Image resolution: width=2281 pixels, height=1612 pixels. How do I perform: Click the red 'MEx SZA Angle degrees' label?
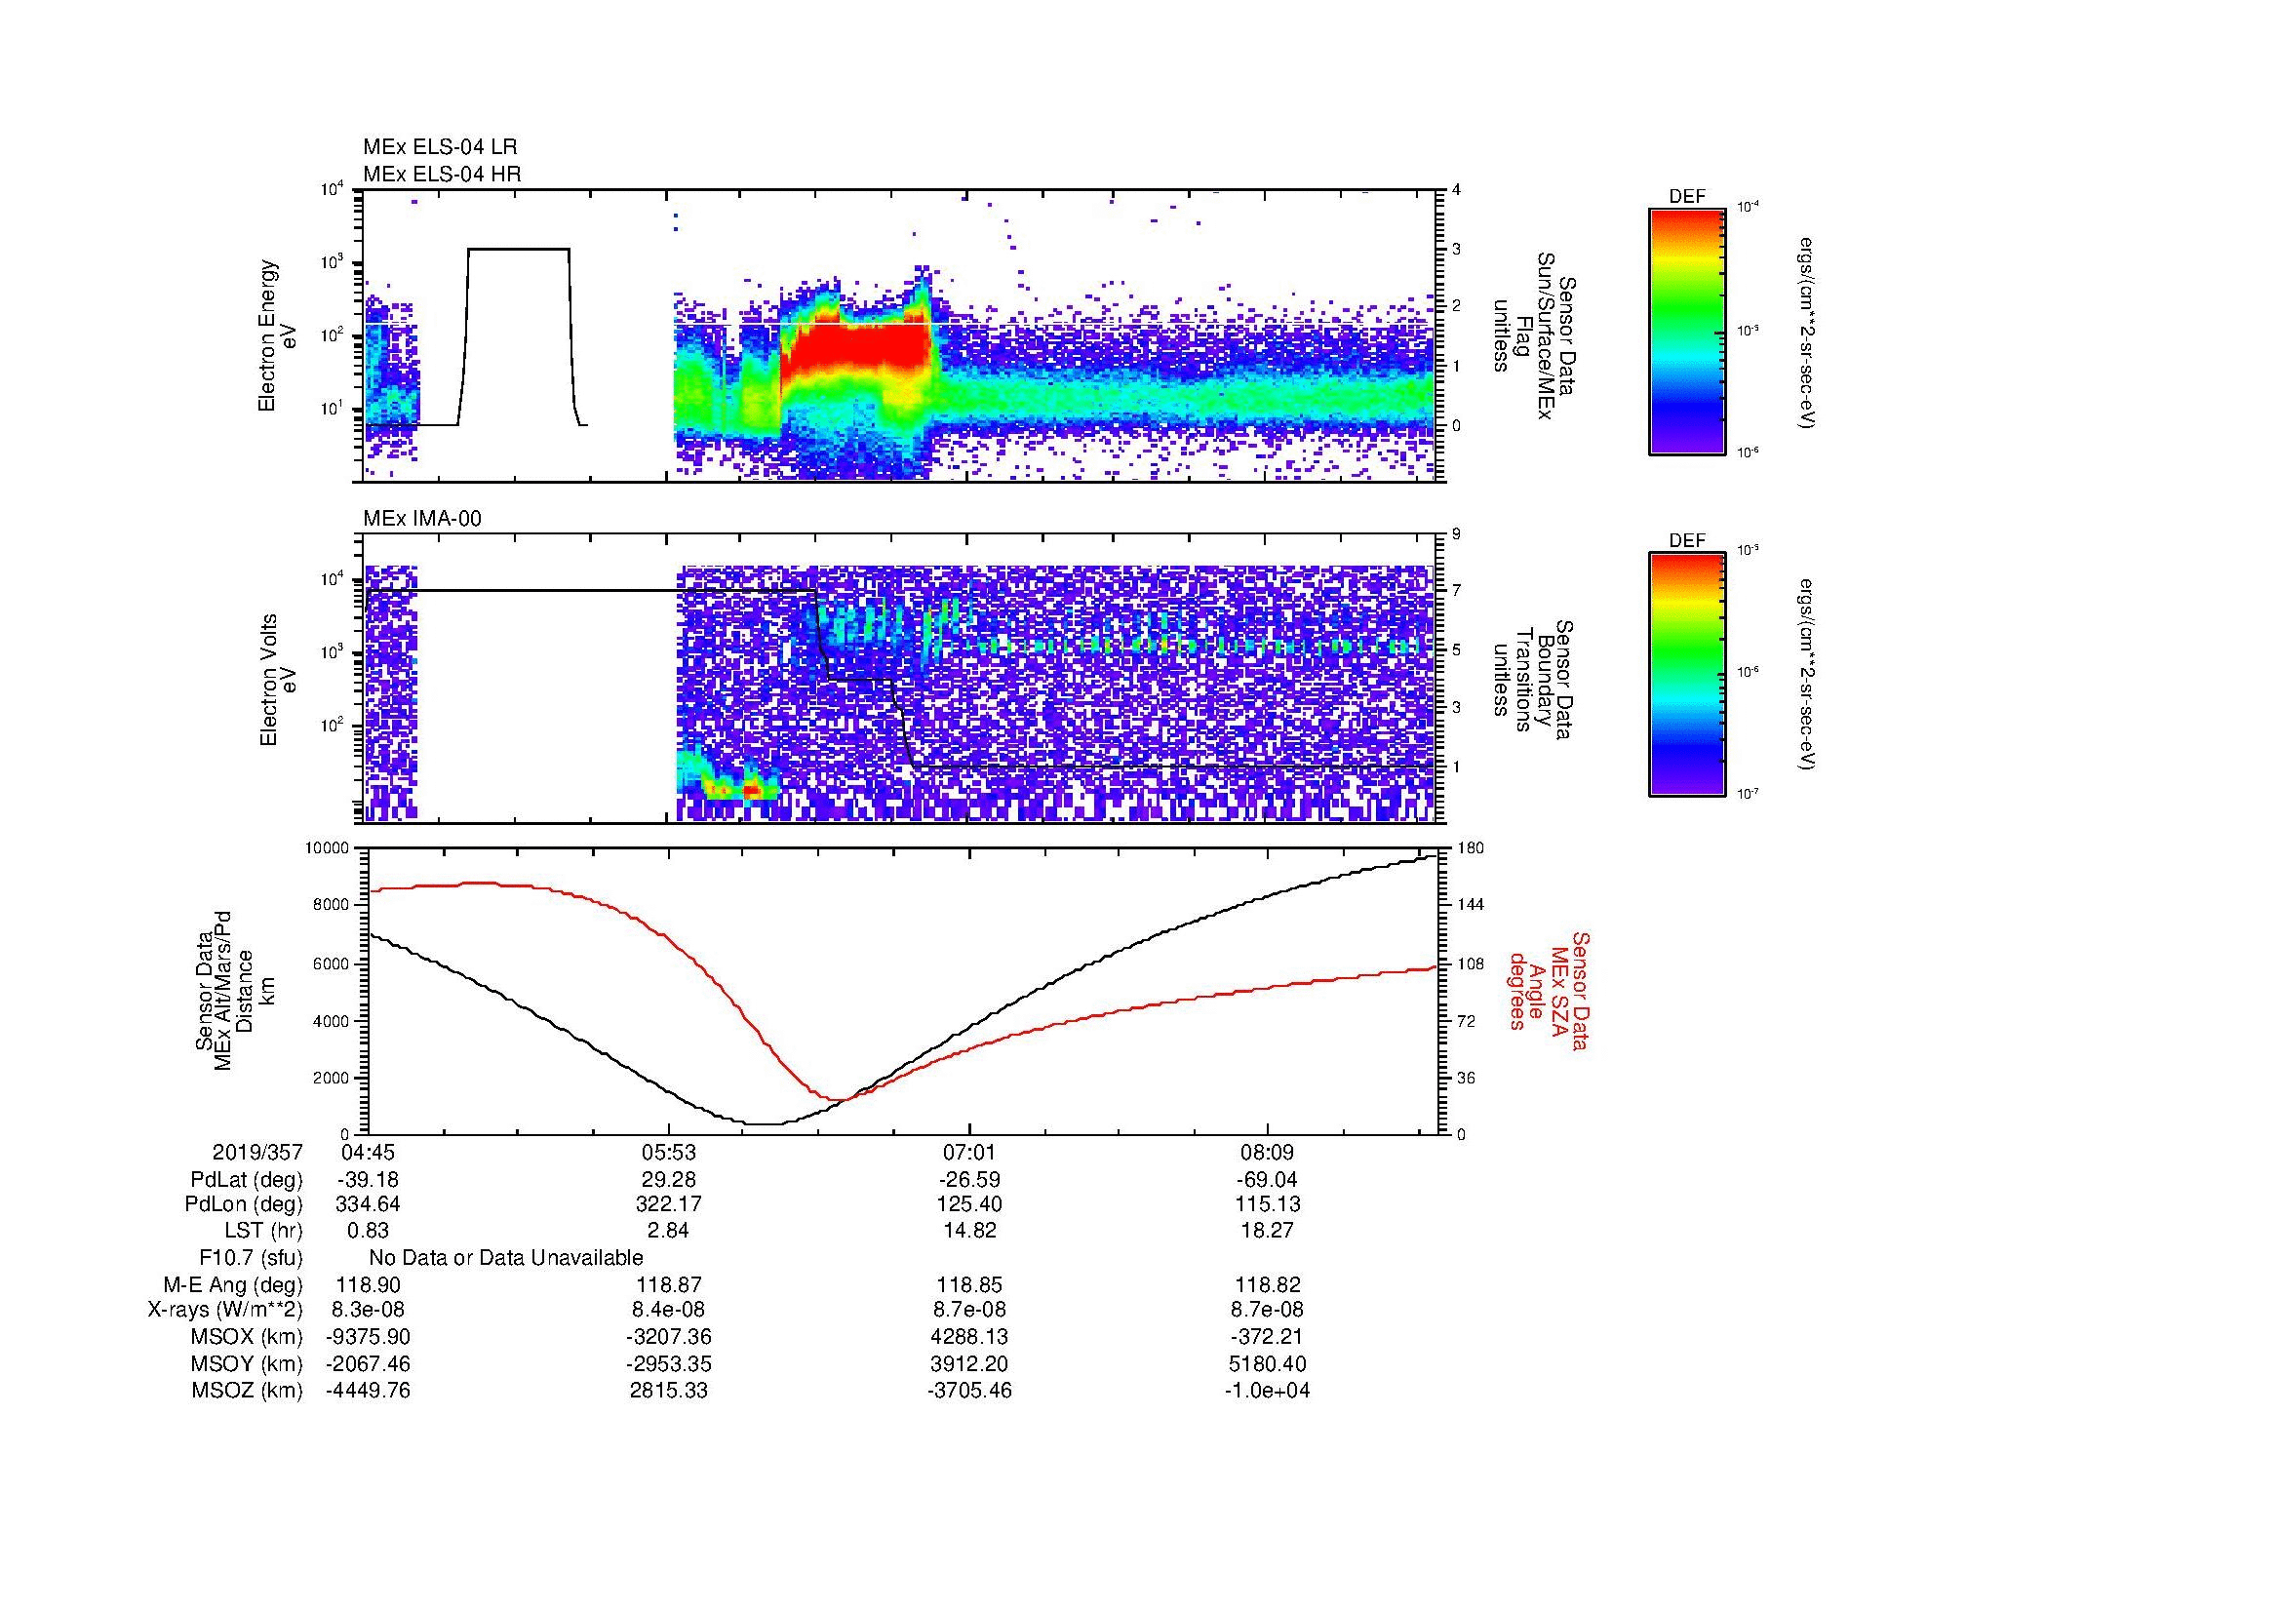point(1548,990)
